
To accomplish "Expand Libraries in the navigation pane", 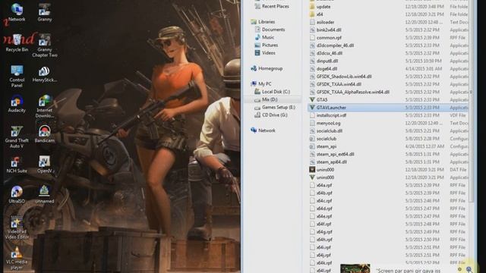I will pyautogui.click(x=264, y=22).
